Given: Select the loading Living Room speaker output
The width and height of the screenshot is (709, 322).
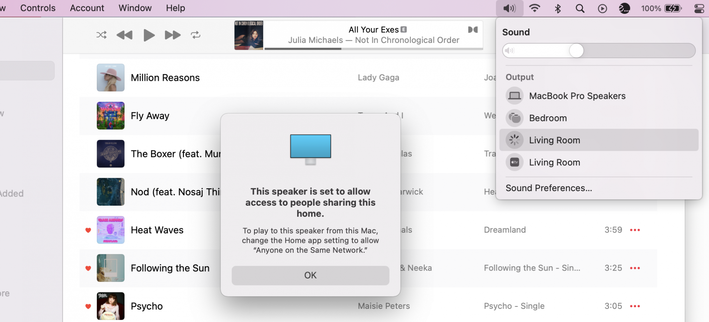Looking at the screenshot, I should click(x=599, y=140).
